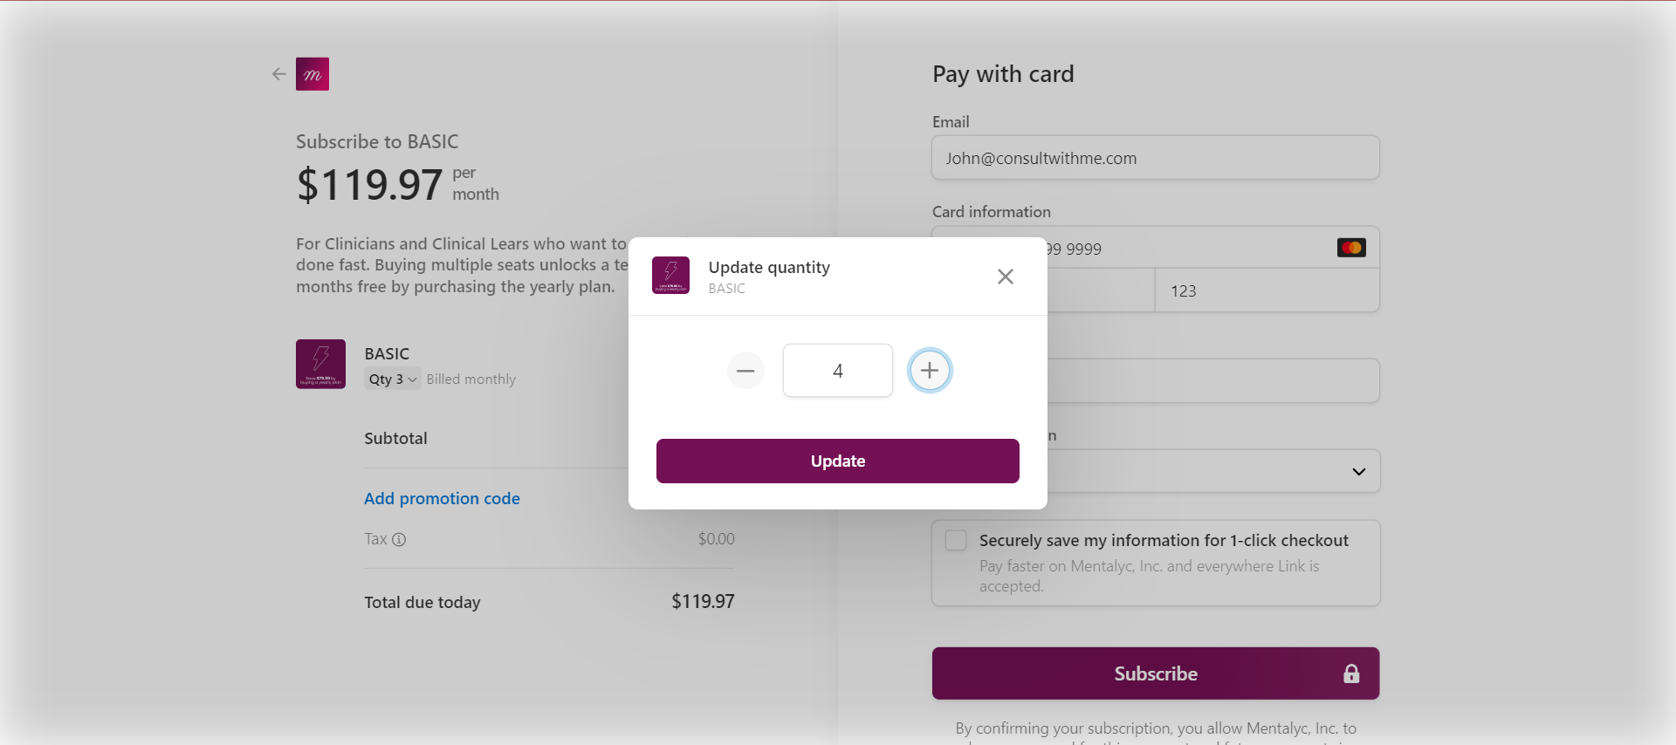The height and width of the screenshot is (745, 1676).
Task: Click the Mastercard icon in card field
Action: pyautogui.click(x=1351, y=248)
